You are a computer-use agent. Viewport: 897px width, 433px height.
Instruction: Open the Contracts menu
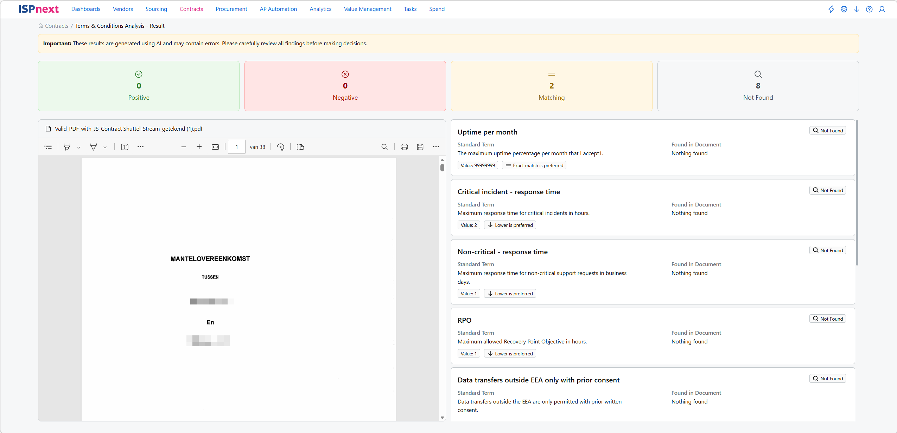pos(191,9)
